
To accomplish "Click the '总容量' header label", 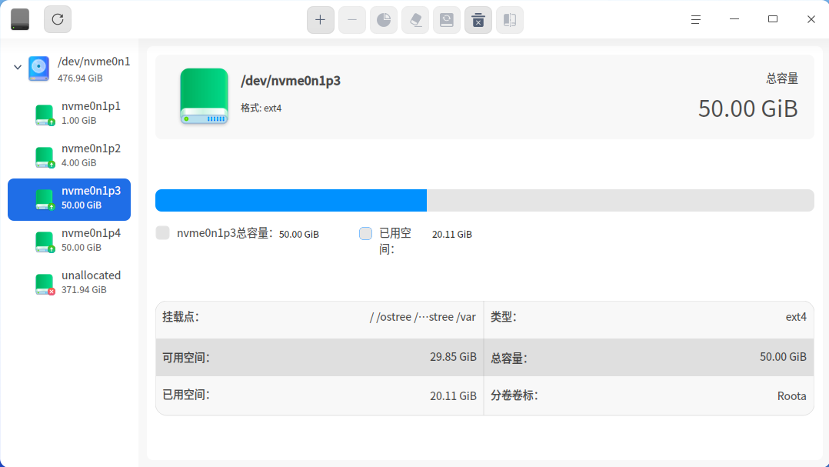I will [x=782, y=78].
